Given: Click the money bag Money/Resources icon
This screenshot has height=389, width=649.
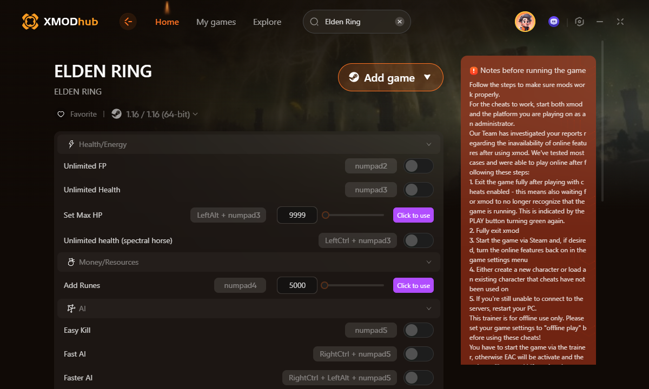Looking at the screenshot, I should [x=71, y=262].
